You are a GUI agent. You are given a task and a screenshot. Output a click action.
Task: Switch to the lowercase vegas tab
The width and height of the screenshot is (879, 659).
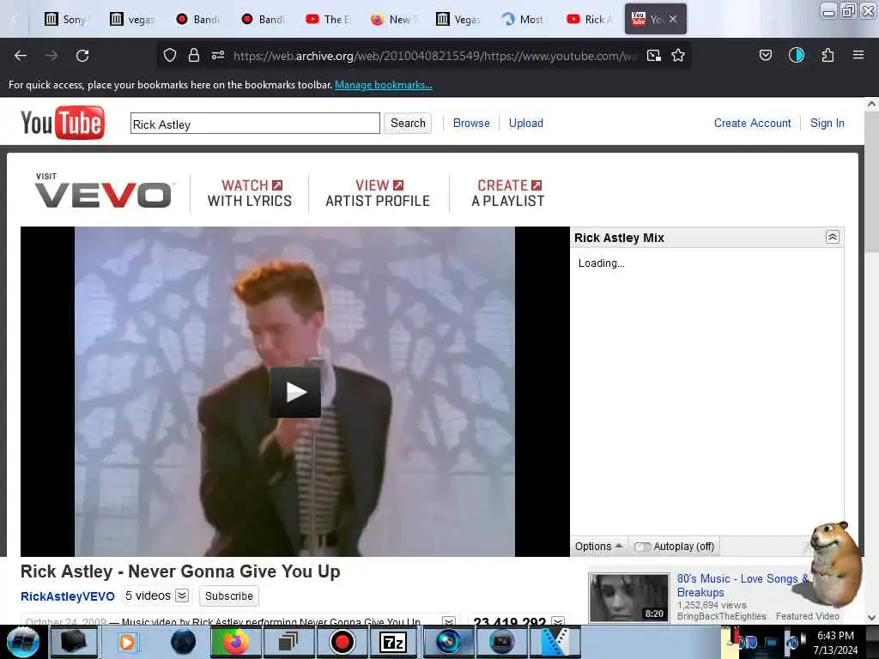[x=133, y=19]
